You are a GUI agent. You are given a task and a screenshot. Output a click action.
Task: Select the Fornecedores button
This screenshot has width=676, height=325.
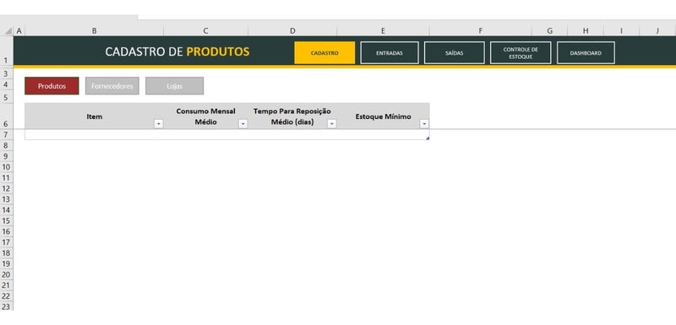[x=112, y=86]
